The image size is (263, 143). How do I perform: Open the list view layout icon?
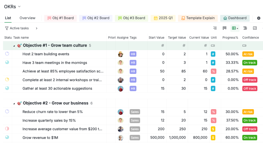tap(215, 28)
